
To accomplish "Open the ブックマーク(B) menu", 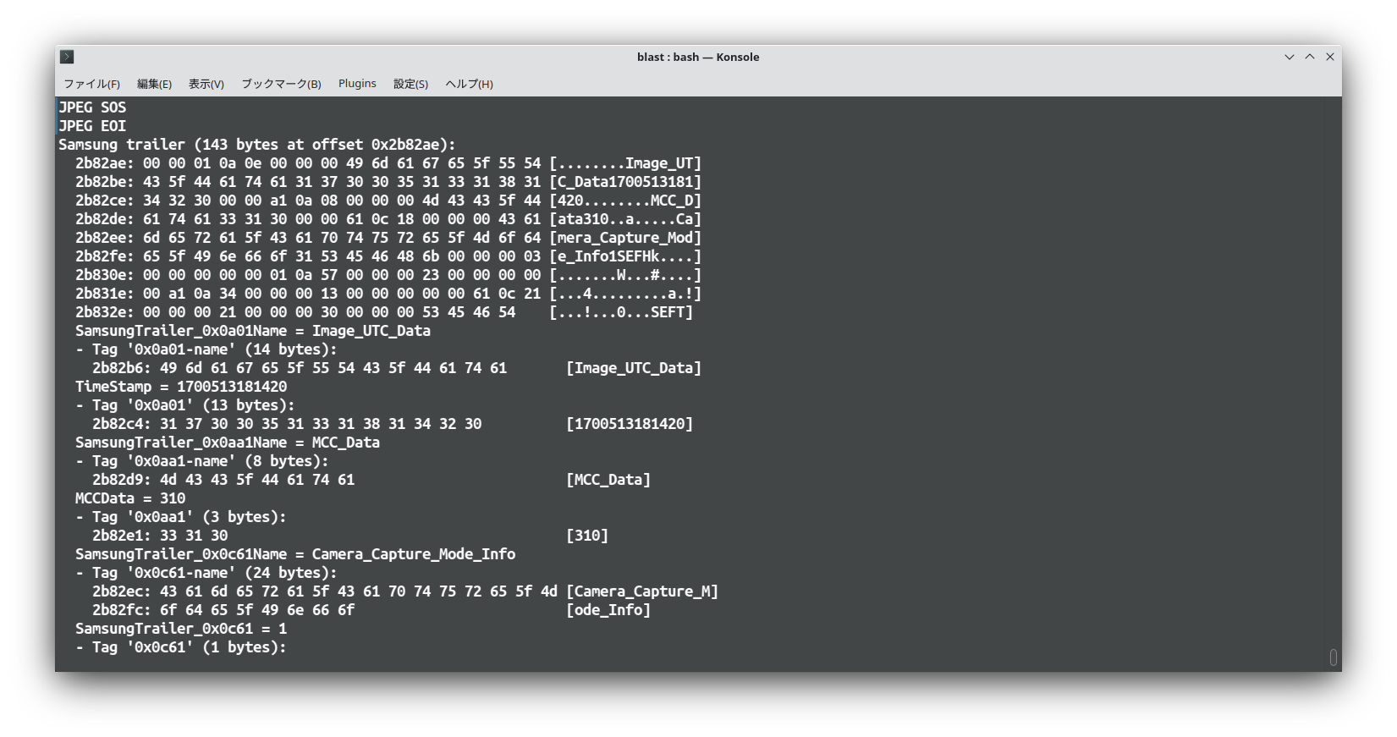I will (x=281, y=84).
